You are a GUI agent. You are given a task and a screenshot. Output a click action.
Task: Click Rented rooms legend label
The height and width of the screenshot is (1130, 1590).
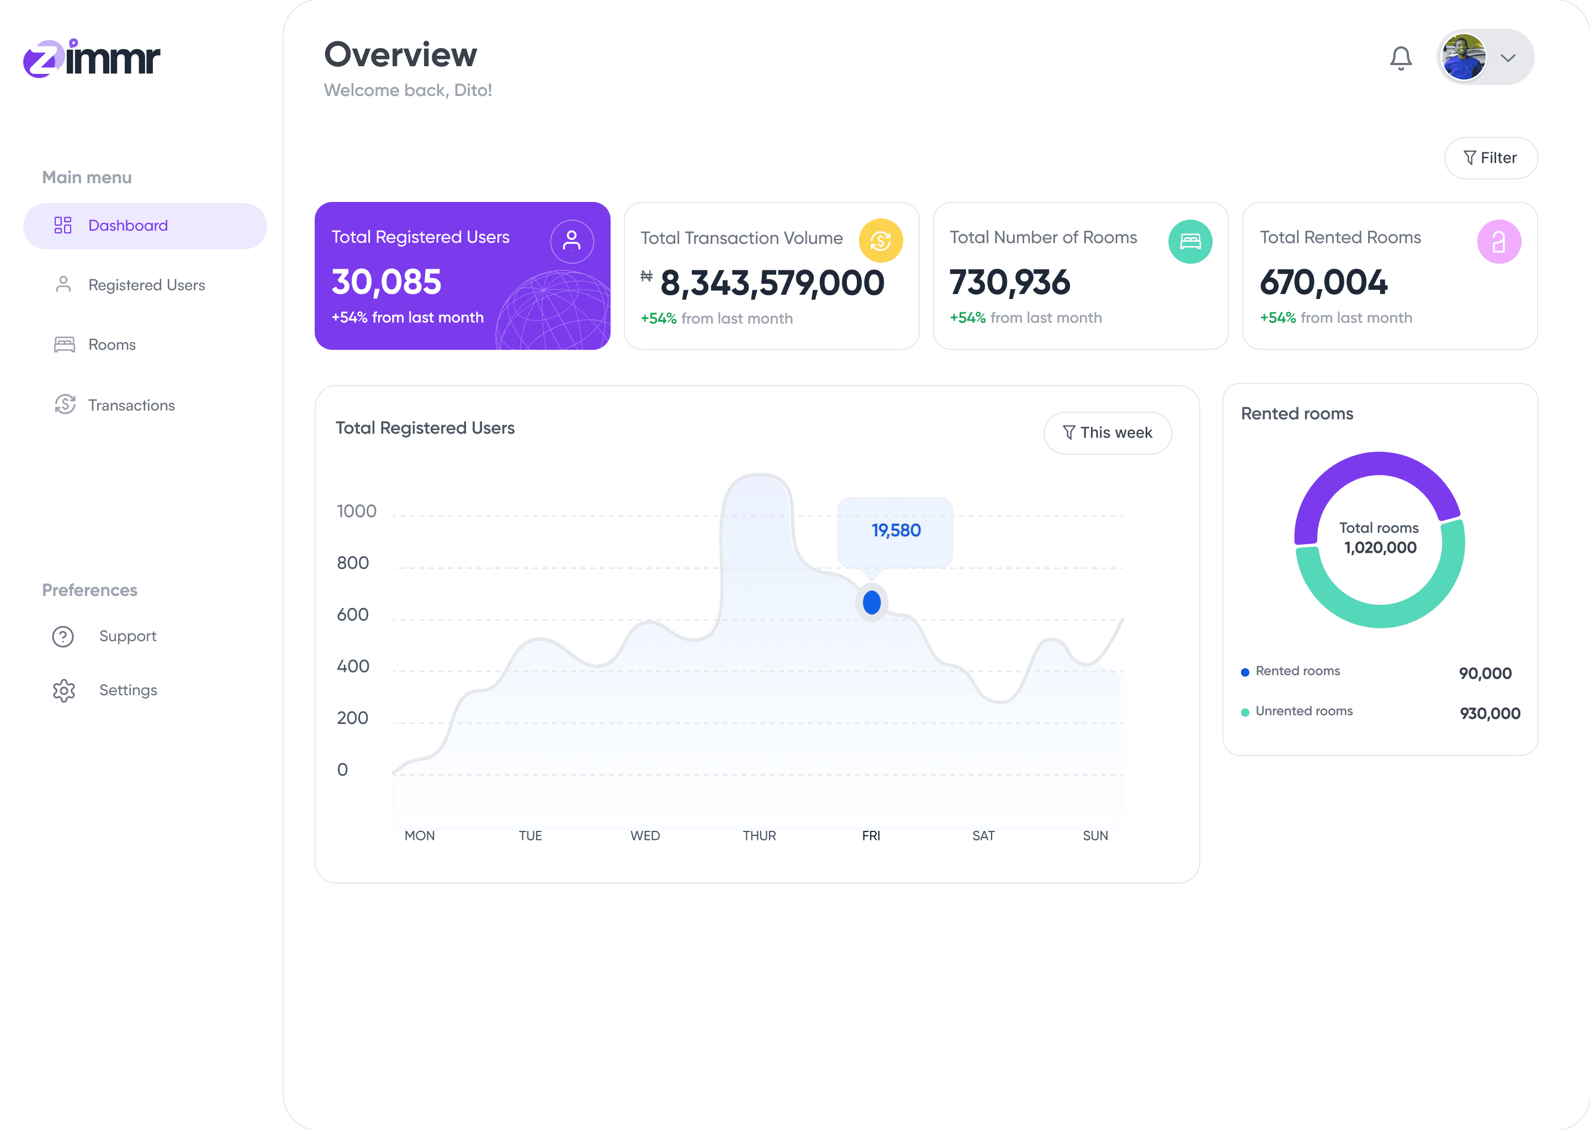click(1297, 671)
